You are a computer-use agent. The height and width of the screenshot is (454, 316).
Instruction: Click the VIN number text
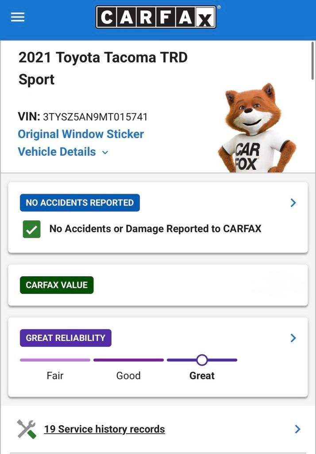[x=95, y=117]
